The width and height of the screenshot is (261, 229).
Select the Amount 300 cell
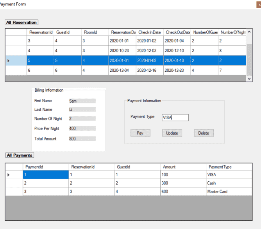tap(183, 183)
